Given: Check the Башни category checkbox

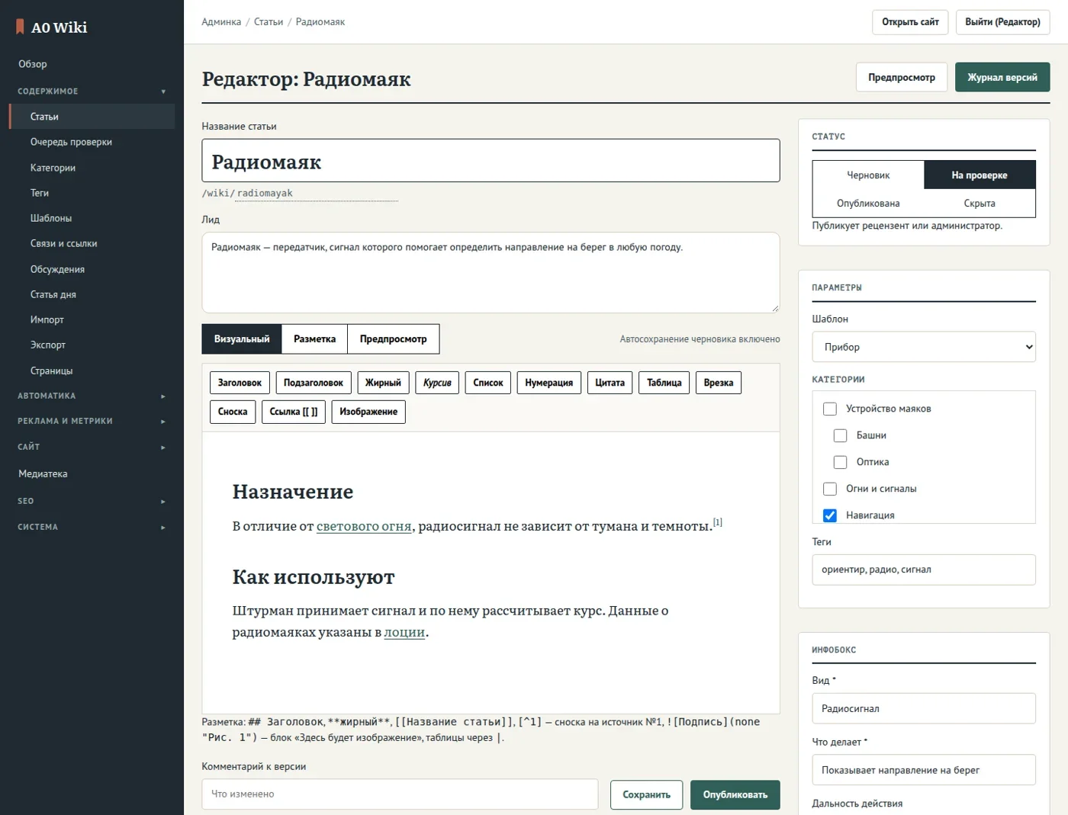Looking at the screenshot, I should 840,435.
